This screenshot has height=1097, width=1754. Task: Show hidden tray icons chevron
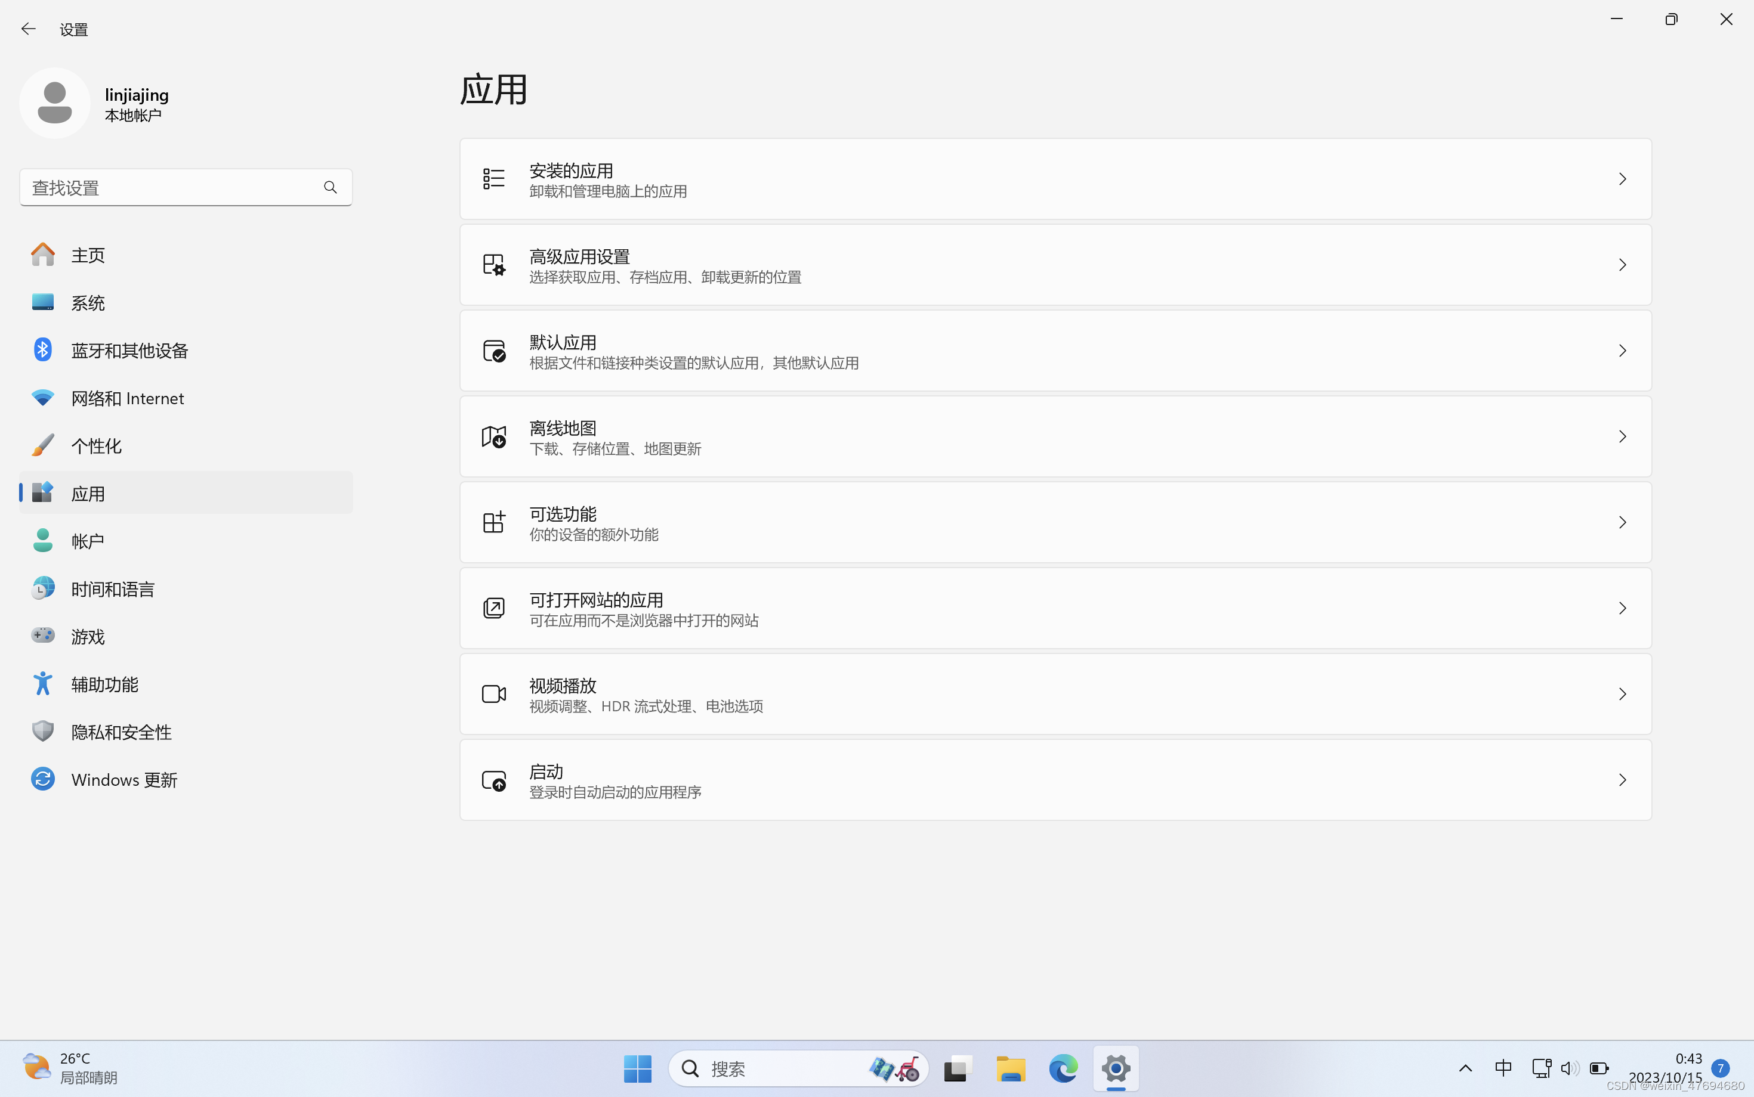pyautogui.click(x=1465, y=1068)
